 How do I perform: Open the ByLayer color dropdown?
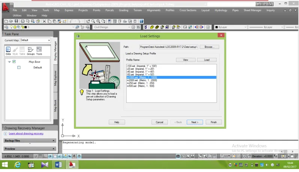pyautogui.click(x=245, y=27)
